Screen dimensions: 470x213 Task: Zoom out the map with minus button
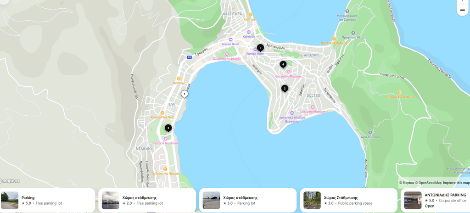pyautogui.click(x=463, y=10)
